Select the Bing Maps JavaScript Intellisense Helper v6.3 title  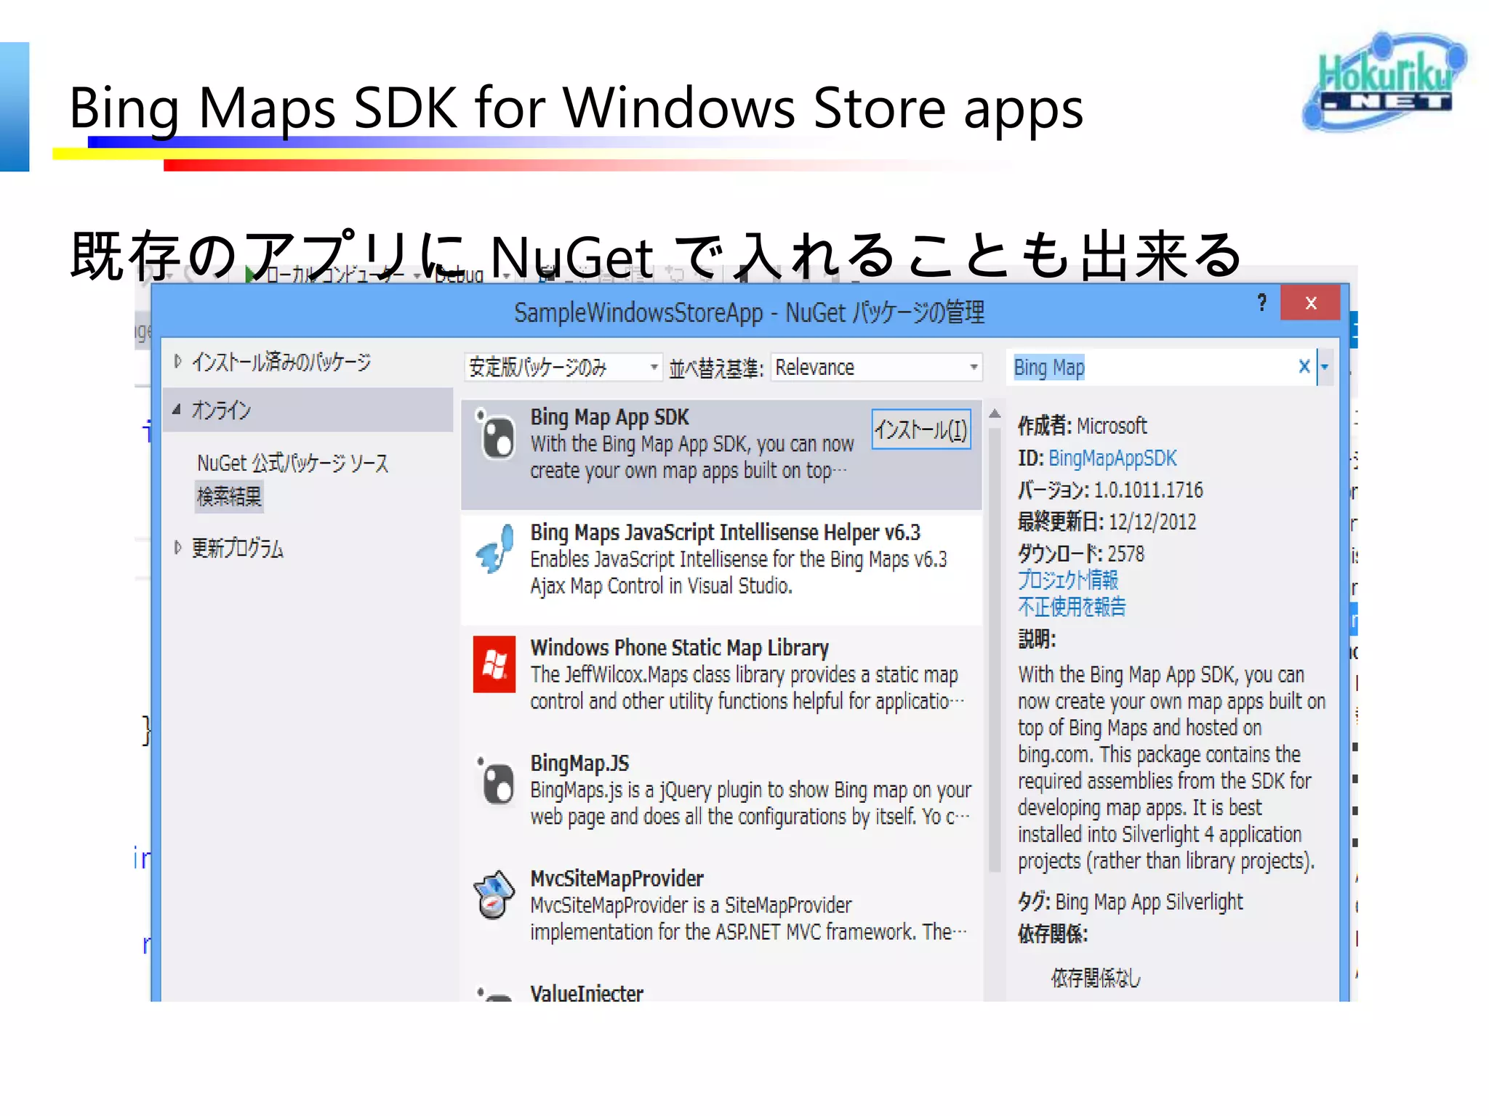(x=726, y=533)
